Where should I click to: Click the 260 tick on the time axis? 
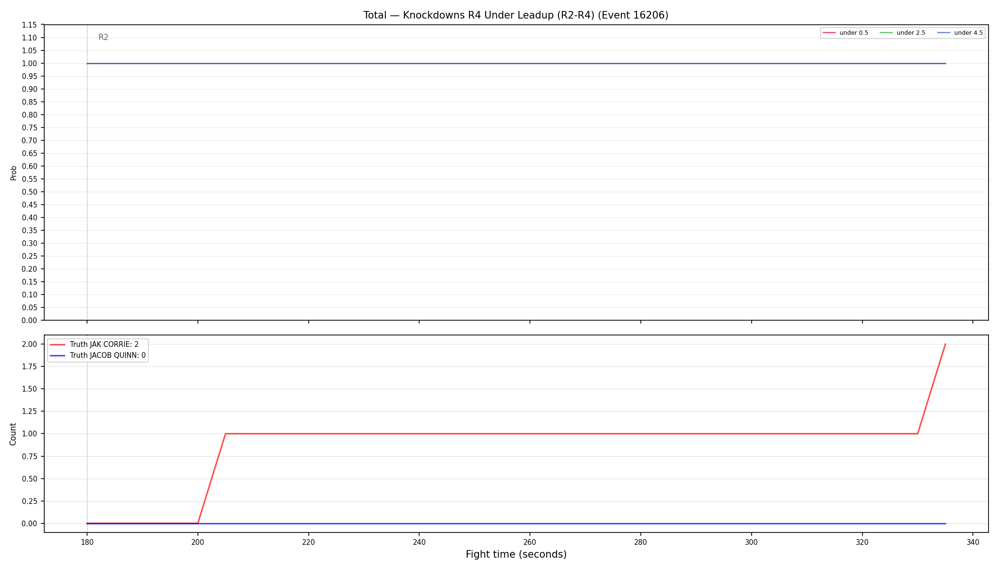pos(530,542)
